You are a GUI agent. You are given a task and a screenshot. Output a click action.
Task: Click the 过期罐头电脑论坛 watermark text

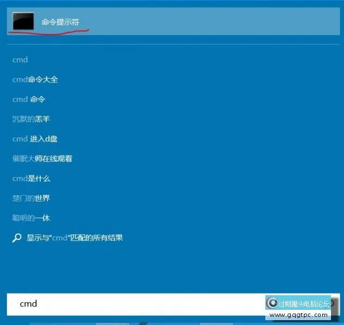coord(304,303)
